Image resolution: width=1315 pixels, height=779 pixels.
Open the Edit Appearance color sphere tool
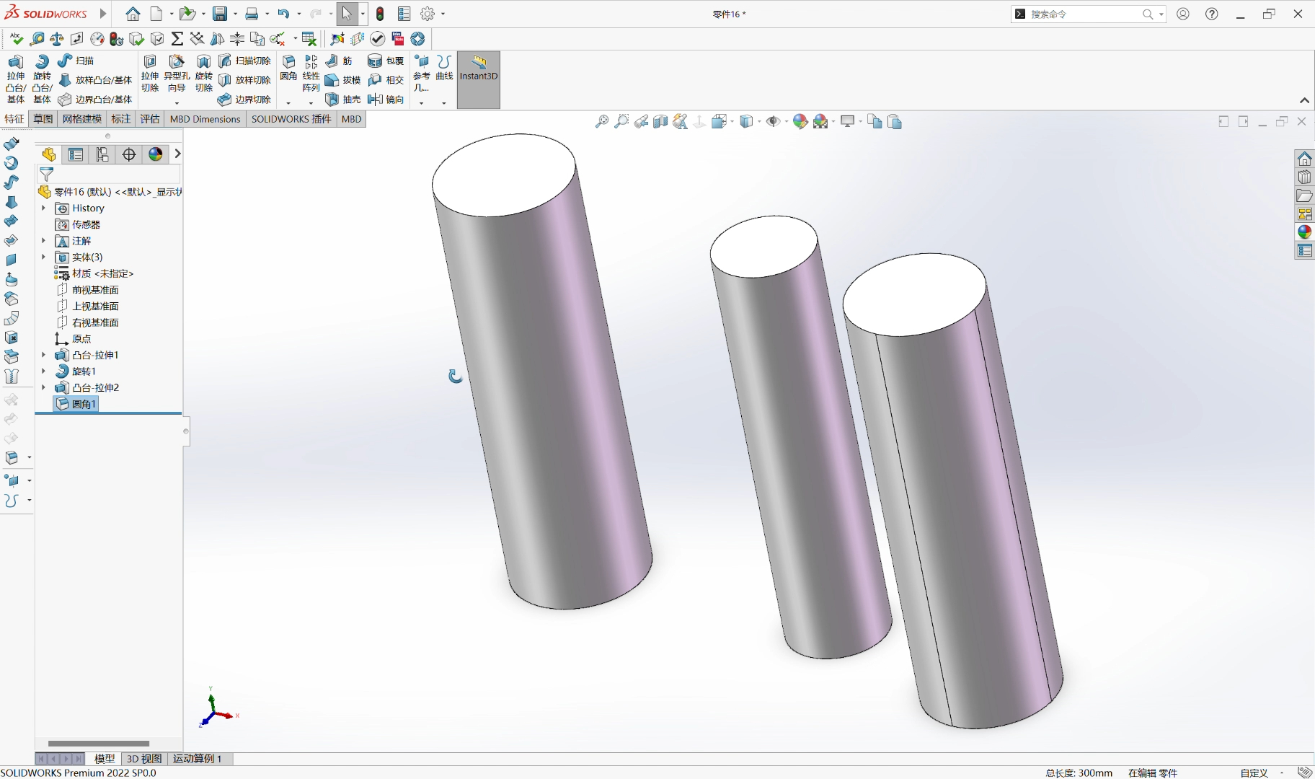point(800,121)
